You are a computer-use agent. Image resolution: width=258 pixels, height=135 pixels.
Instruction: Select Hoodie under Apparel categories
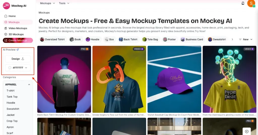[11, 103]
